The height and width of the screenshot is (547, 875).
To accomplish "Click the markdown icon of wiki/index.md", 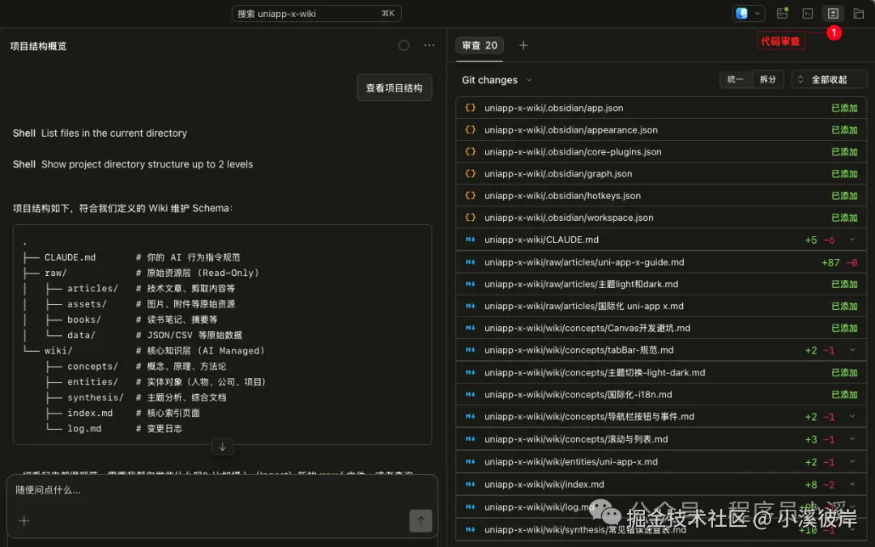I will point(471,484).
